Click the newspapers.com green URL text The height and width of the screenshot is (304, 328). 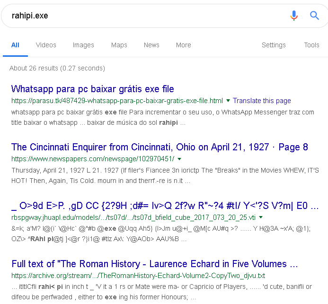pyautogui.click(x=93, y=159)
